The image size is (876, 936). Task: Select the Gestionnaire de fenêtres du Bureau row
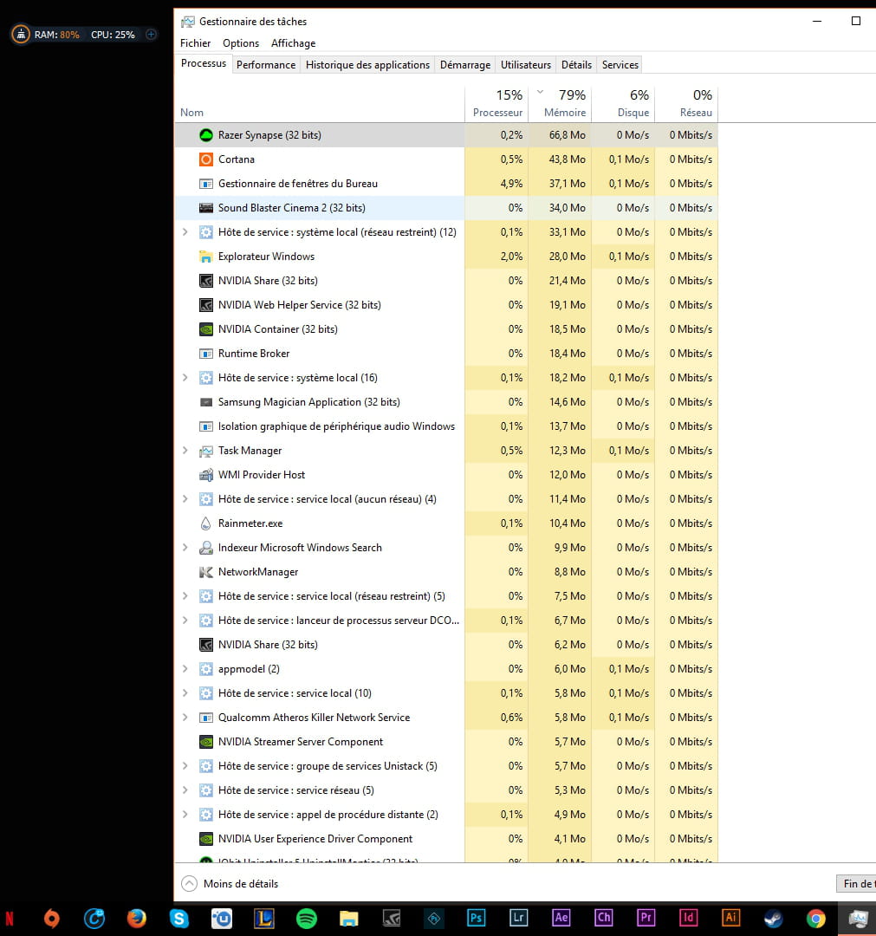tap(445, 184)
